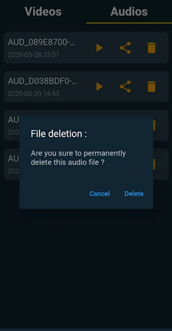Tap the fourth row's partially hidden trash icon
This screenshot has height=331, width=172.
click(154, 164)
